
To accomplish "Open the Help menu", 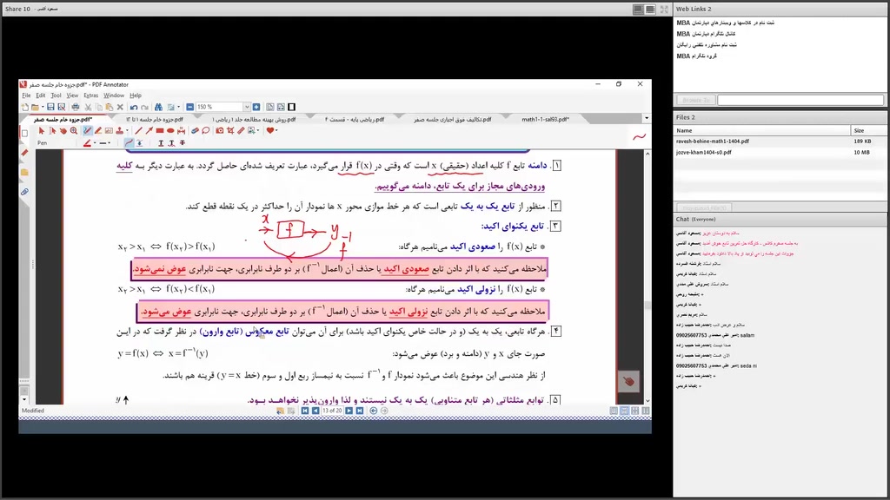I will click(135, 95).
